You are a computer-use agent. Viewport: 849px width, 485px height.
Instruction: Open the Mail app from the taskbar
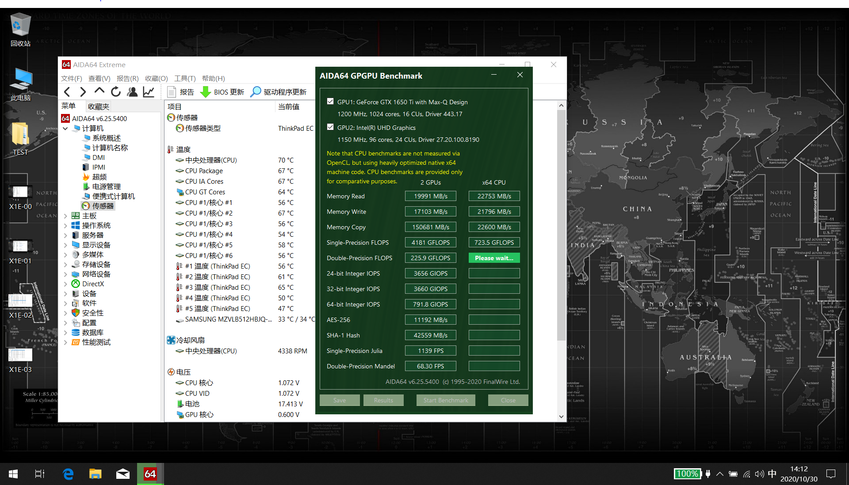pos(122,474)
